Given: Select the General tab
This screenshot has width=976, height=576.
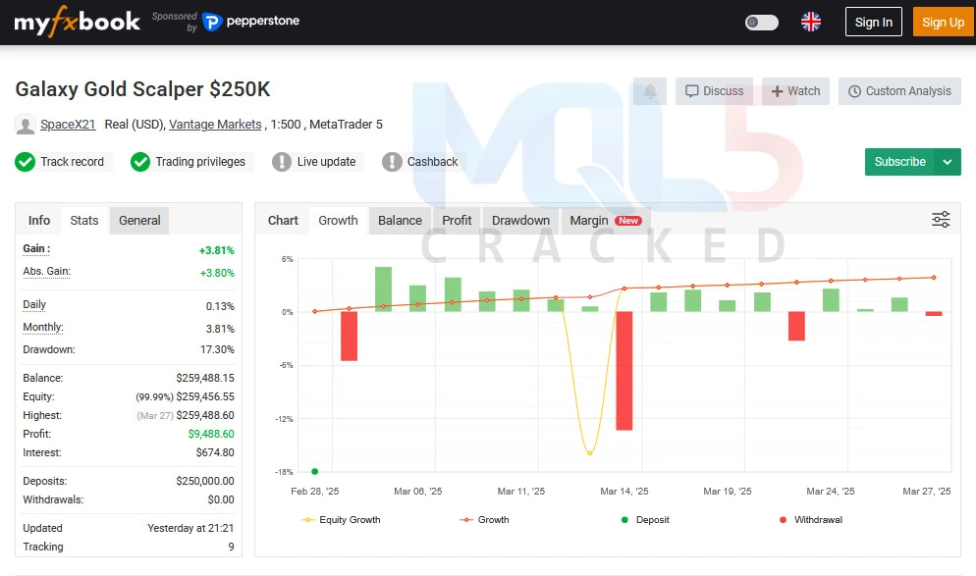Looking at the screenshot, I should click(x=139, y=220).
